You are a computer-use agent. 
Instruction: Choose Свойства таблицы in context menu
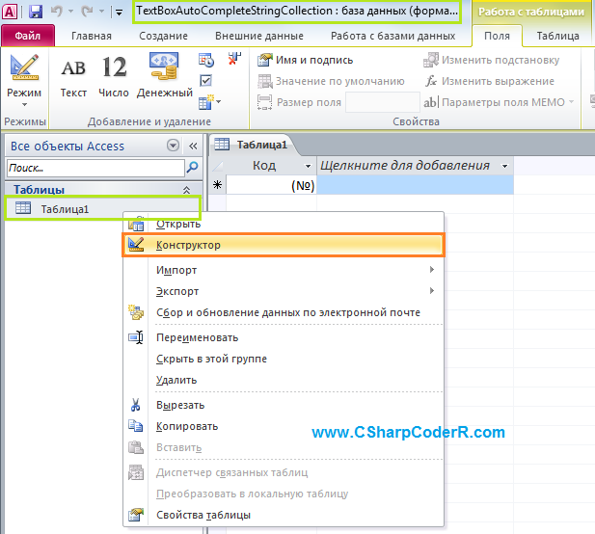click(x=284, y=515)
